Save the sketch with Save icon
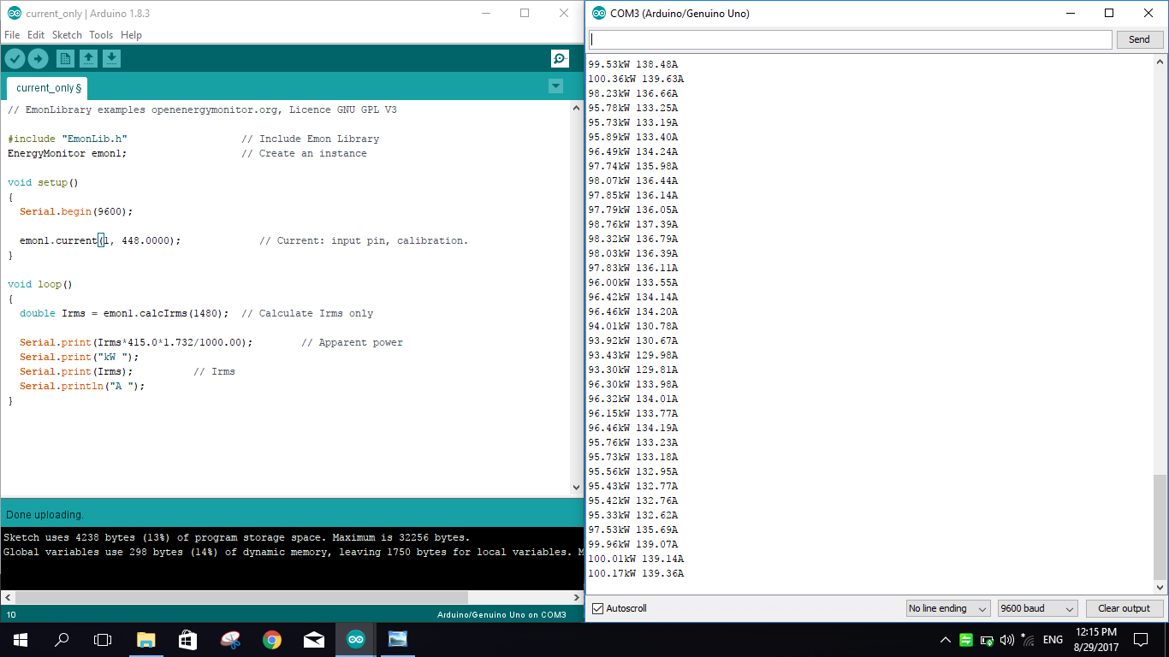The image size is (1169, 657). tap(112, 58)
